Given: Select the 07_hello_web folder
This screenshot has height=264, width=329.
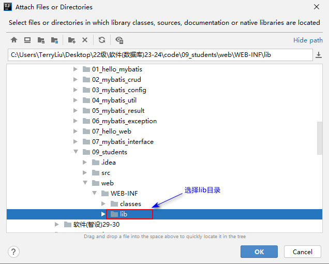Looking at the screenshot, I should [111, 131].
